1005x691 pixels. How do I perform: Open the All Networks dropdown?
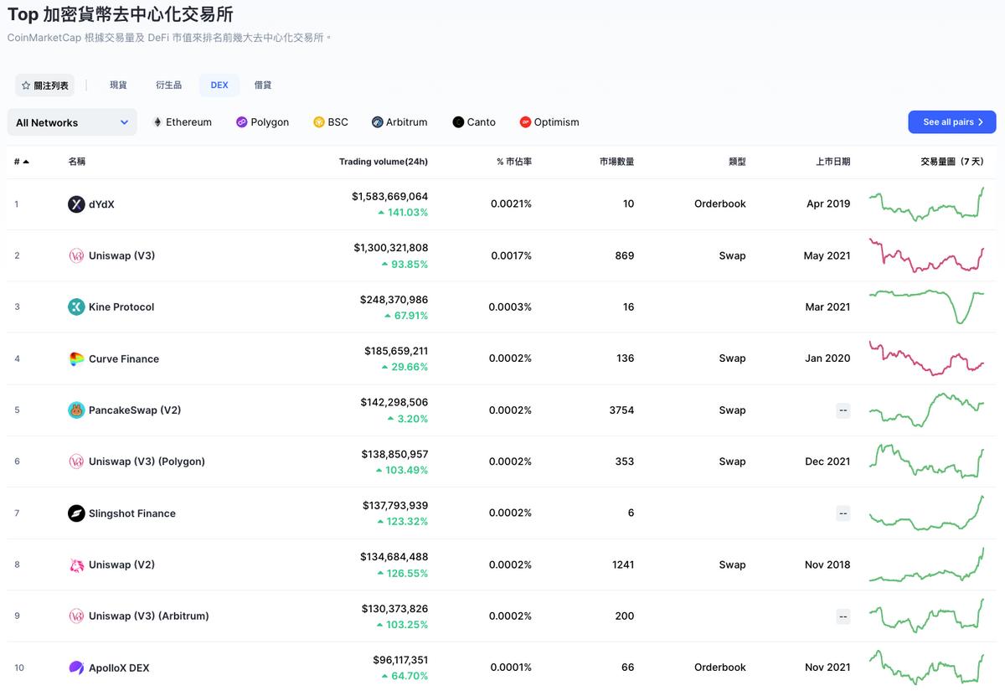point(72,122)
